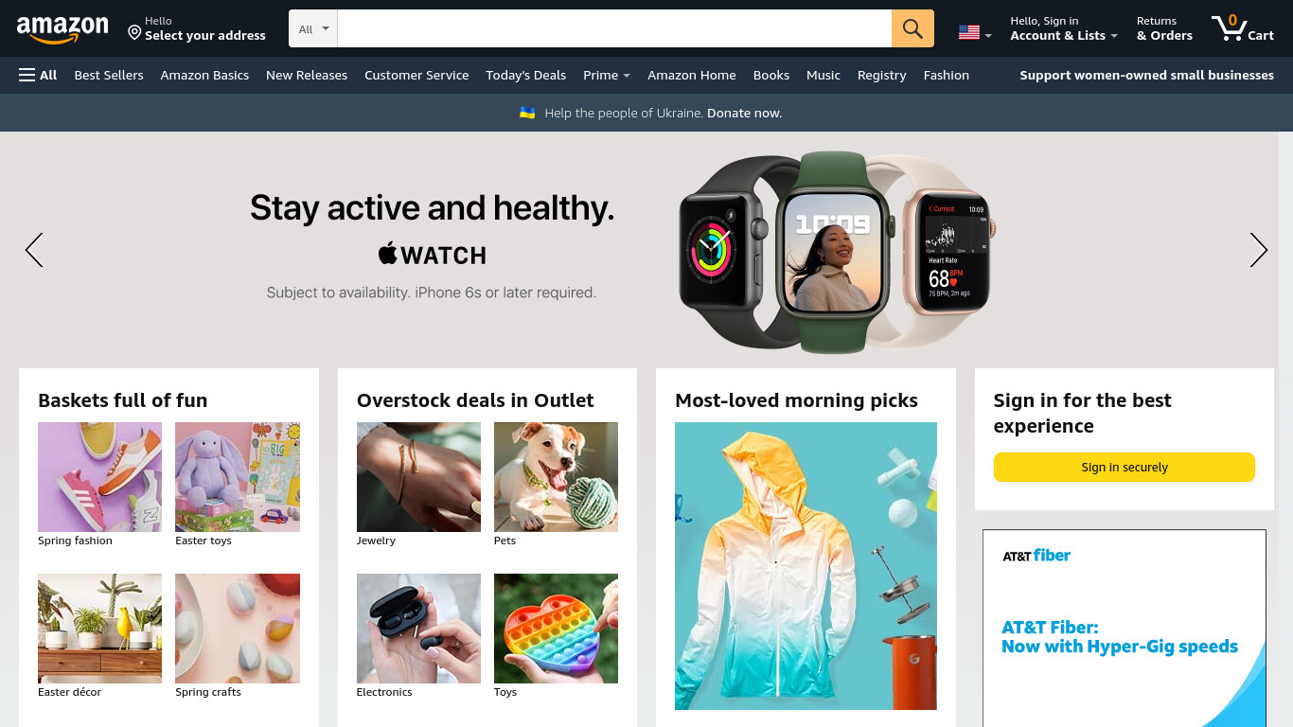Advance to next carousel slide arrow
Viewport: 1293px width, 727px height.
tap(1258, 250)
